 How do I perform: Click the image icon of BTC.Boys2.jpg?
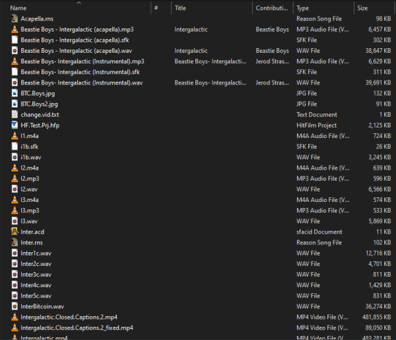tap(15, 104)
